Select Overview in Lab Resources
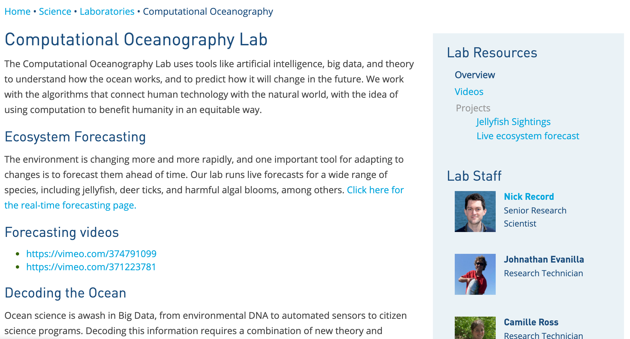 tap(475, 75)
